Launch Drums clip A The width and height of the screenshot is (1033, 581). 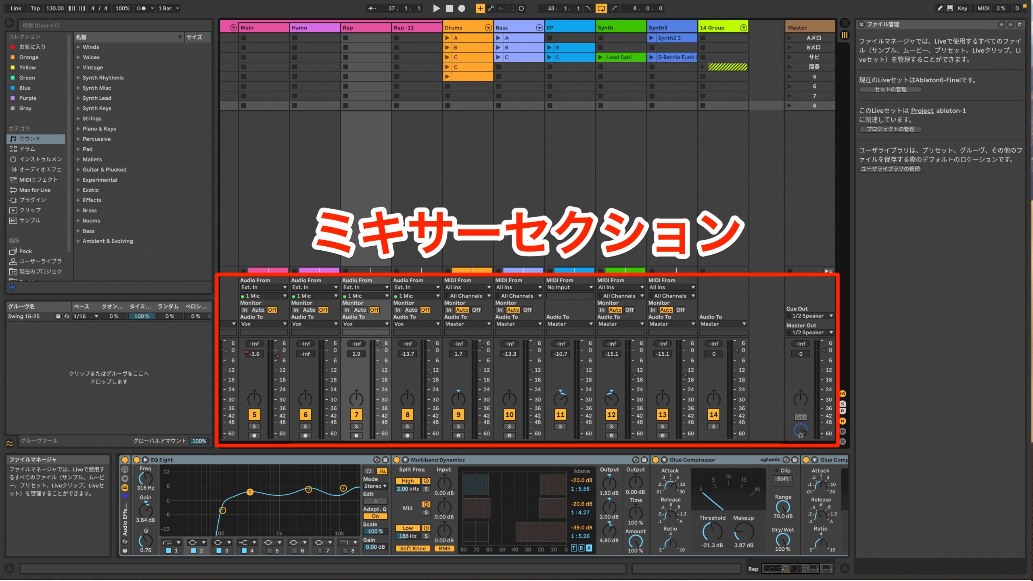447,38
